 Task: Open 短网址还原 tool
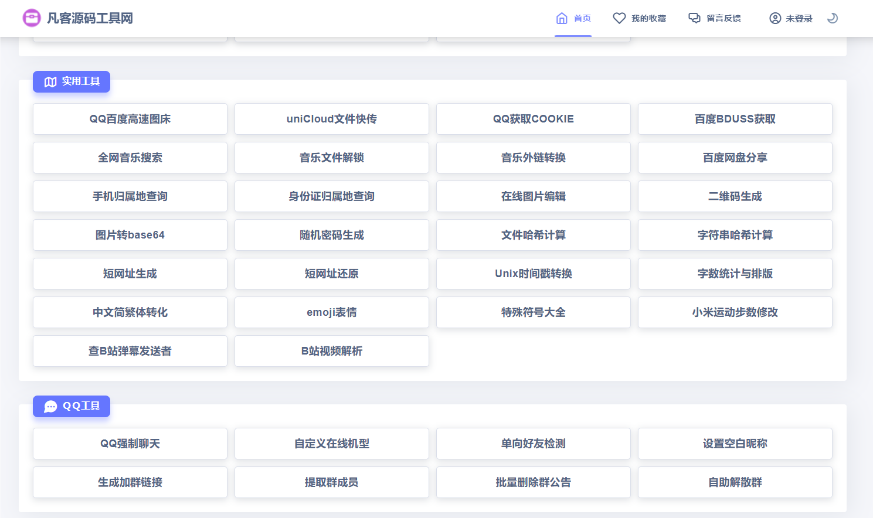coord(332,274)
